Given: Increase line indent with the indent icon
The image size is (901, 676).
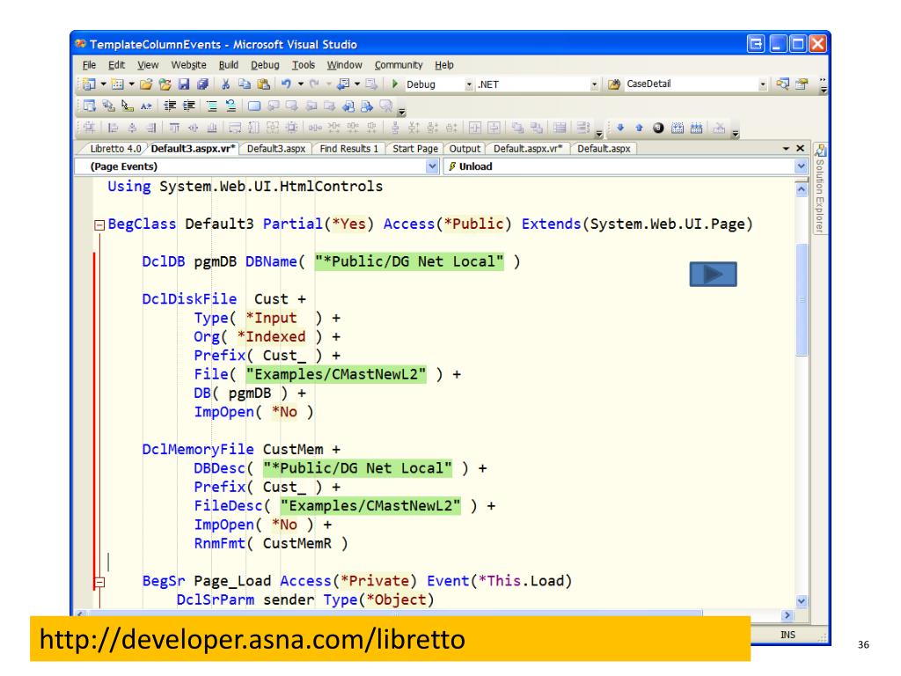Looking at the screenshot, I should tap(189, 106).
